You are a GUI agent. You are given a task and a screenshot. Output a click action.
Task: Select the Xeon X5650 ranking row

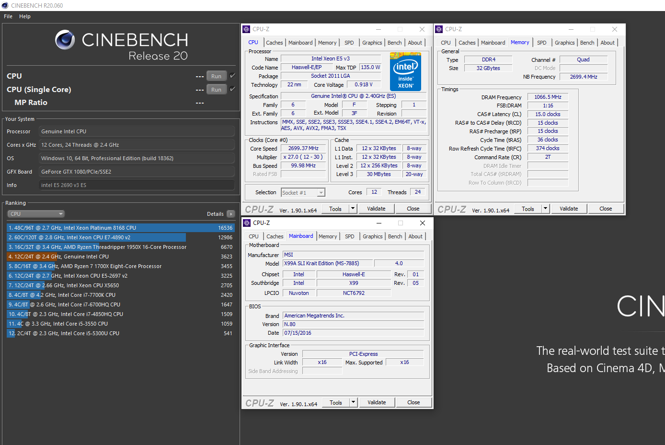(121, 285)
